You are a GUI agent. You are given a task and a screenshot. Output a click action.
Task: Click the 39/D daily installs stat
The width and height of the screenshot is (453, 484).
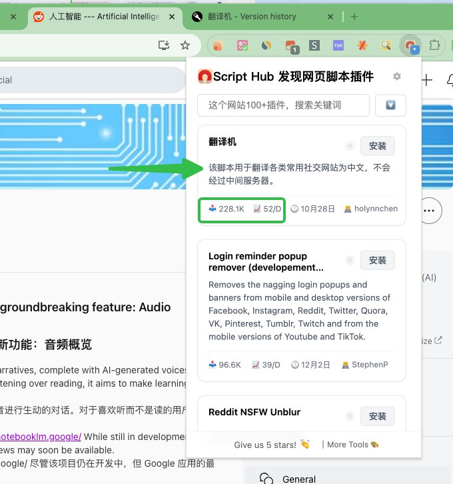point(266,365)
